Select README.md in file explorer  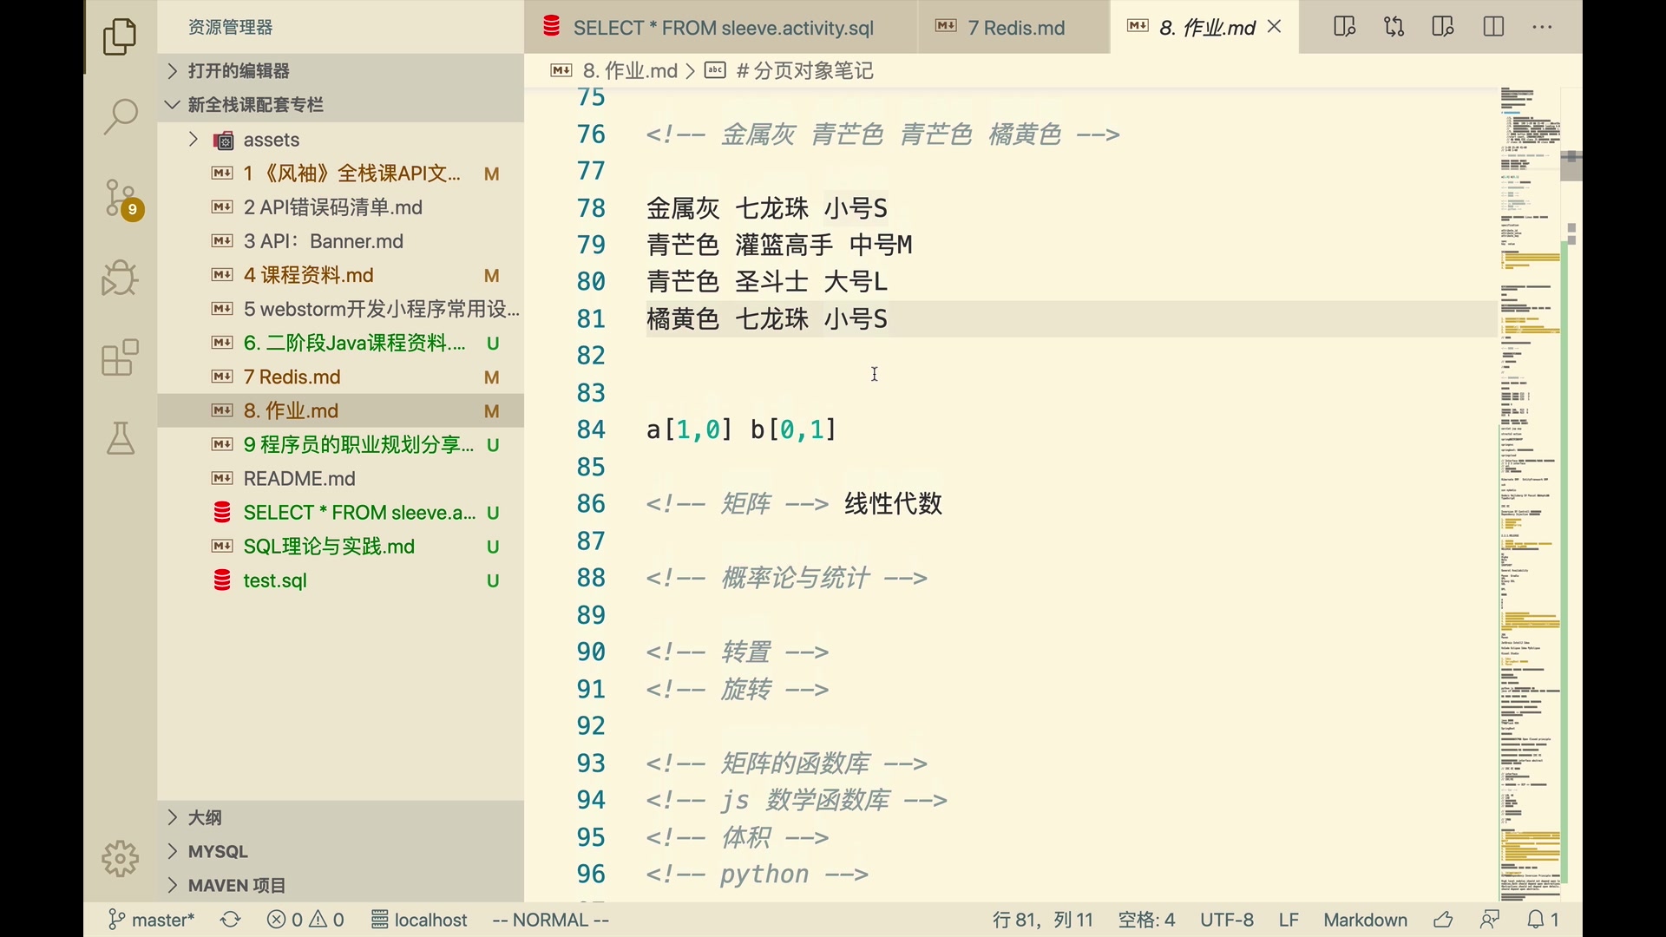point(298,478)
